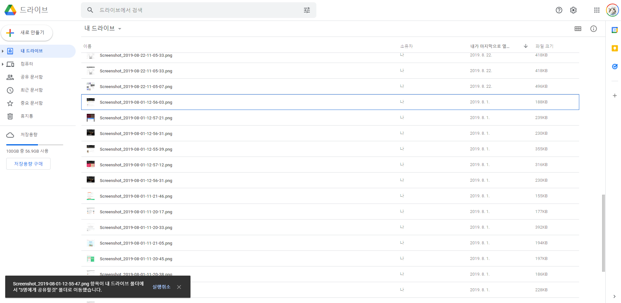The height and width of the screenshot is (303, 621).
Task: Open Google Keep side panel
Action: point(615,48)
